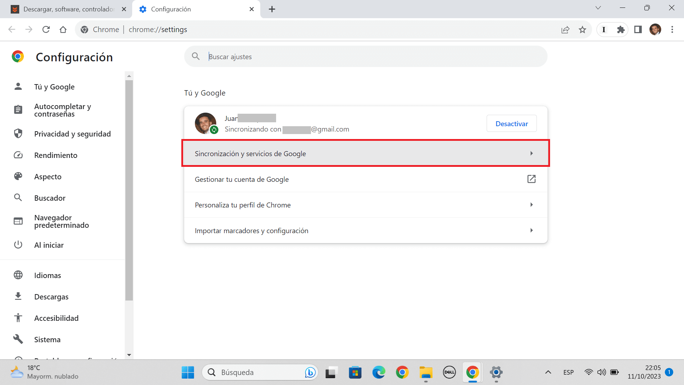Reload the settings page

(46, 30)
